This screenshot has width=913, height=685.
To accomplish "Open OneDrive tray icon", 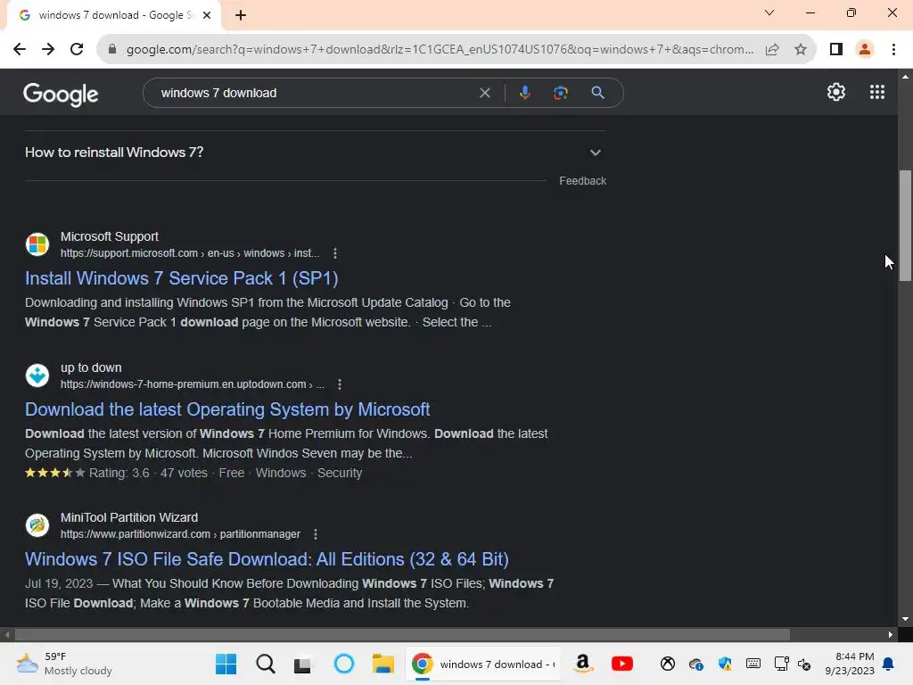I will click(x=695, y=664).
